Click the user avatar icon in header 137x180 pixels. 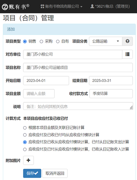pyautogui.click(x=92, y=6)
